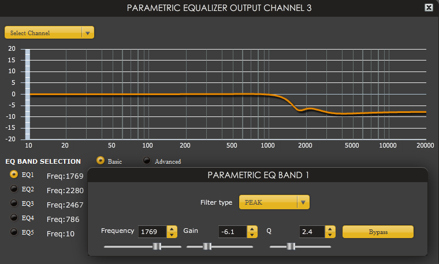The height and width of the screenshot is (264, 439).
Task: Click the light blue bar at 10 Hz
Action: [x=28, y=94]
